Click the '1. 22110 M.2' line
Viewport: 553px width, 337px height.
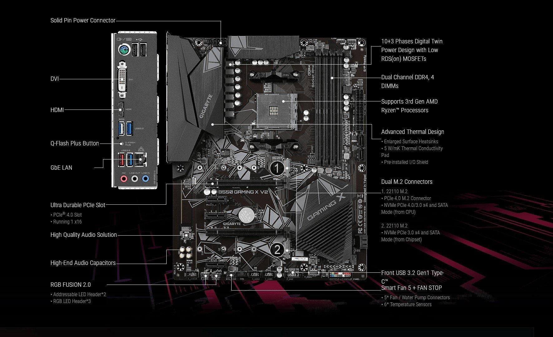click(394, 191)
